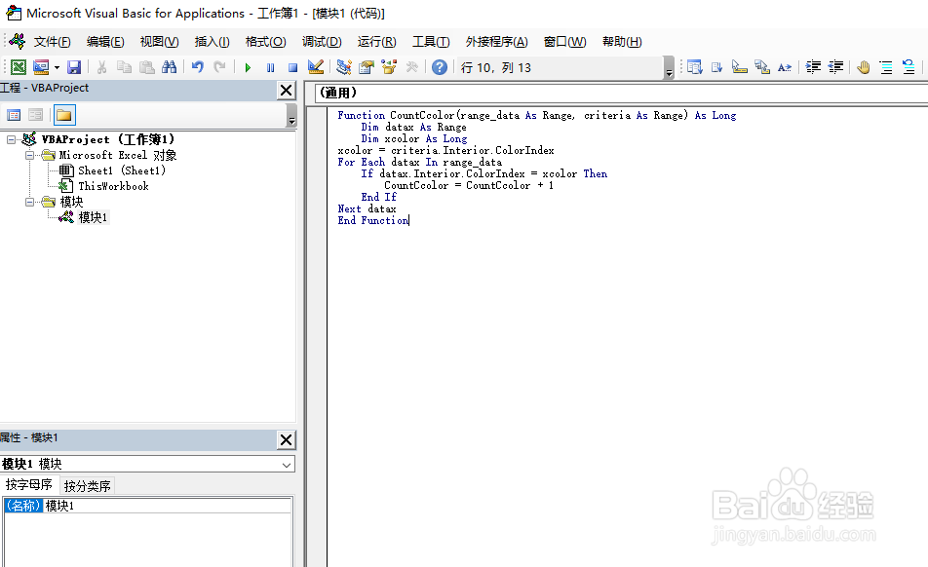Switch to the 按分类序 tab
Viewport: 928px width, 567px height.
(87, 486)
